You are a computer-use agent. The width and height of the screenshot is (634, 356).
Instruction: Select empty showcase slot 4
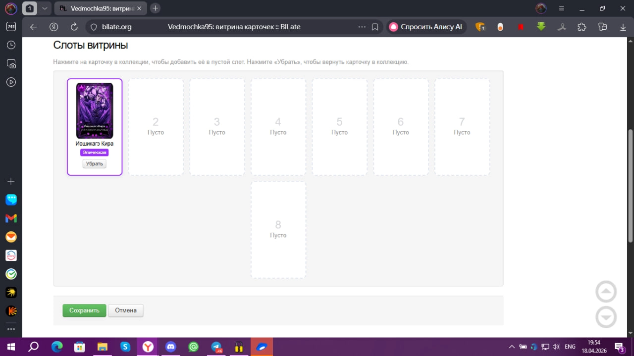coord(278,127)
